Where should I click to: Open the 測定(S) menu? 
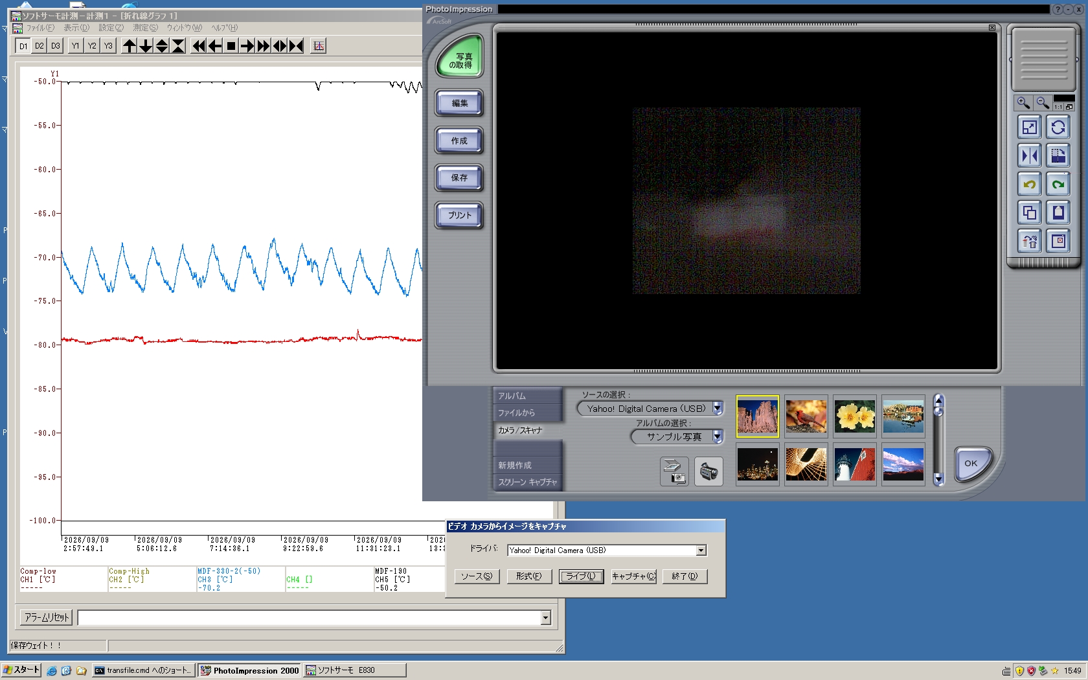point(145,28)
